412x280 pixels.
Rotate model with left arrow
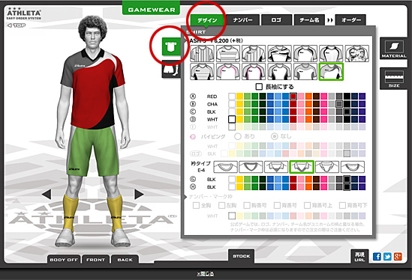pyautogui.click(x=47, y=194)
